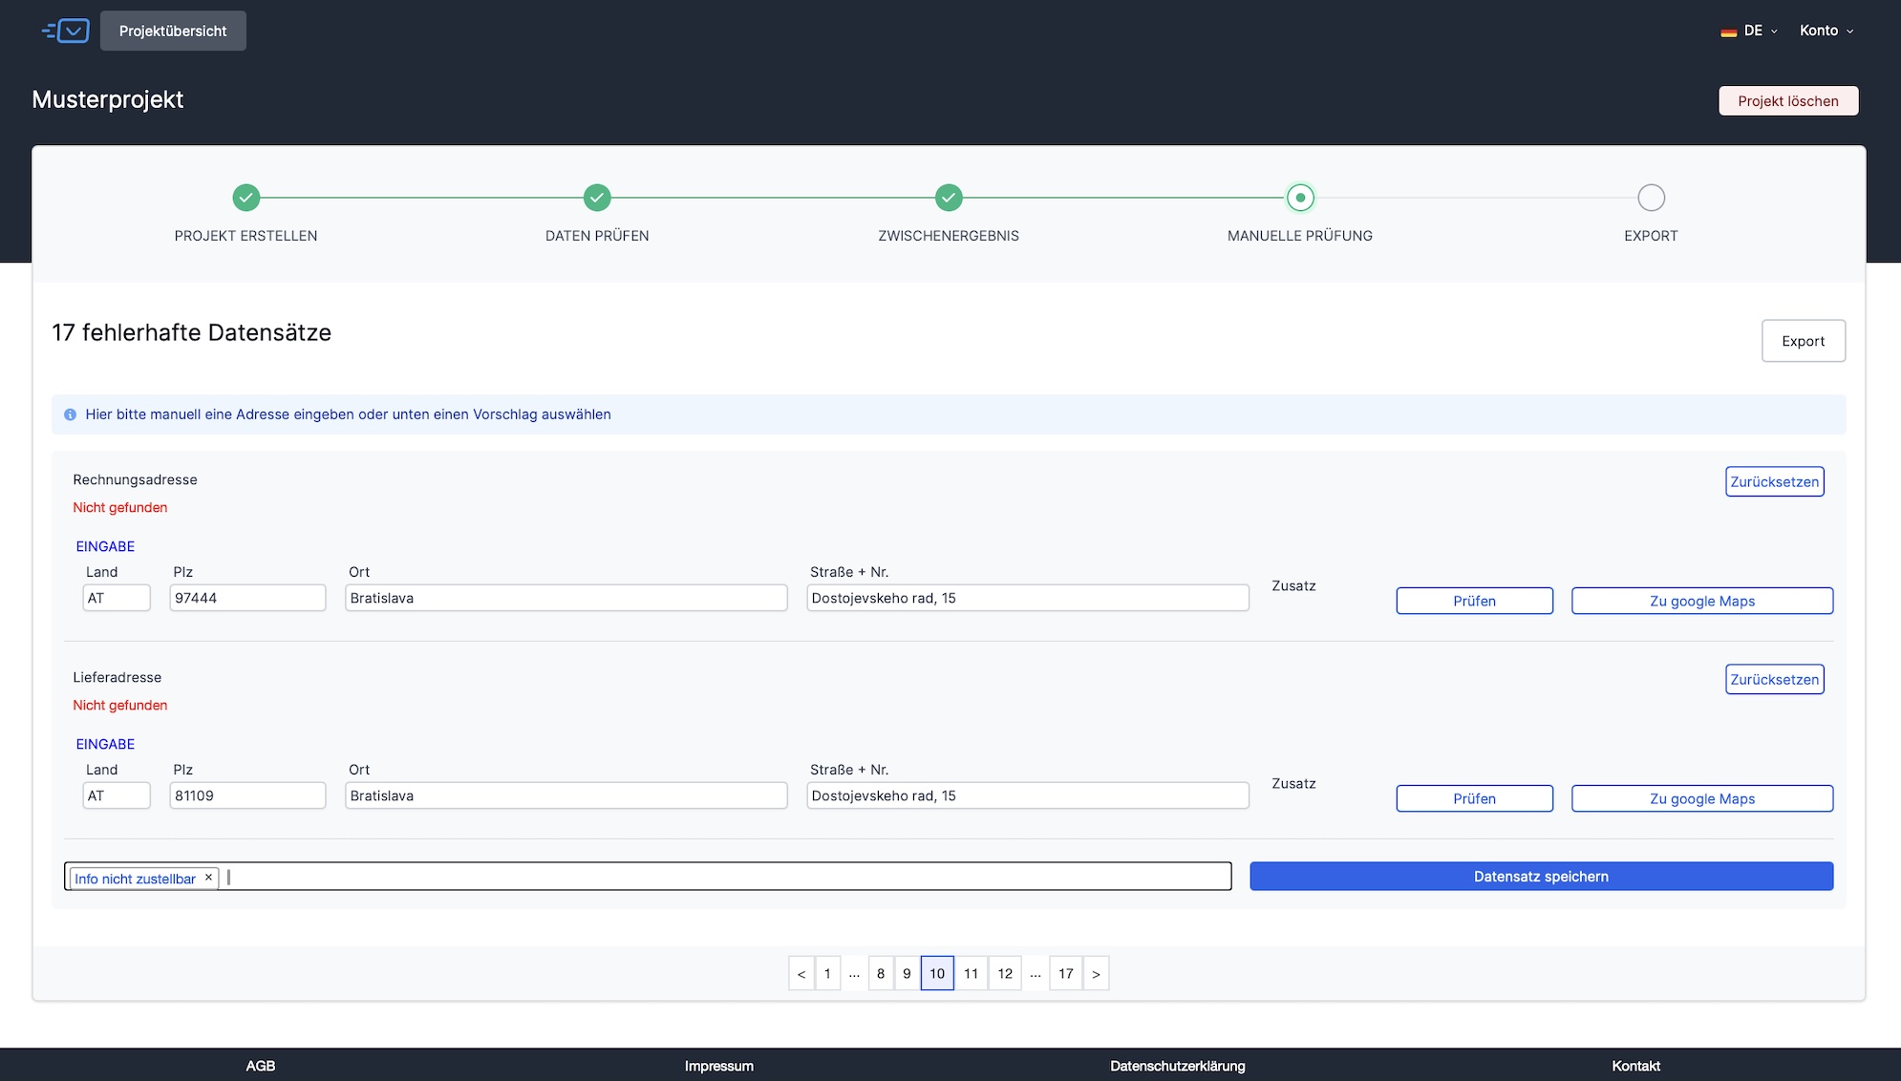The image size is (1901, 1081).
Task: Click Straße field in Lieferadresse
Action: (1028, 795)
